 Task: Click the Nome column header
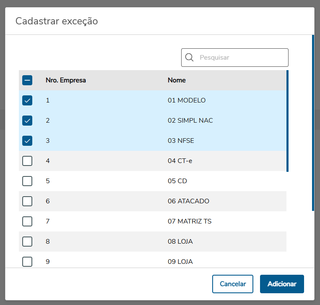(177, 80)
